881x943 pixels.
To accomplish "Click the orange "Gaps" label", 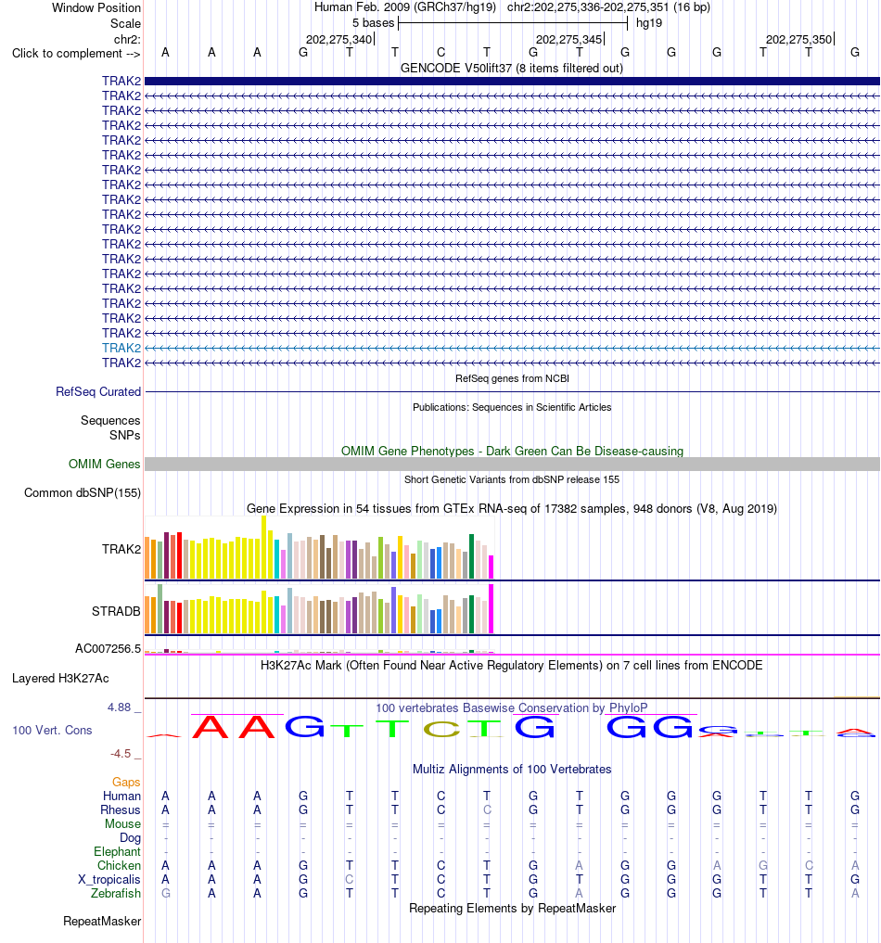I will (126, 782).
